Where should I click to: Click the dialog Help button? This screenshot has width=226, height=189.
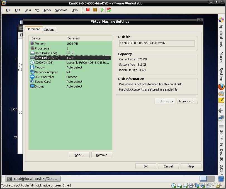tap(191, 166)
